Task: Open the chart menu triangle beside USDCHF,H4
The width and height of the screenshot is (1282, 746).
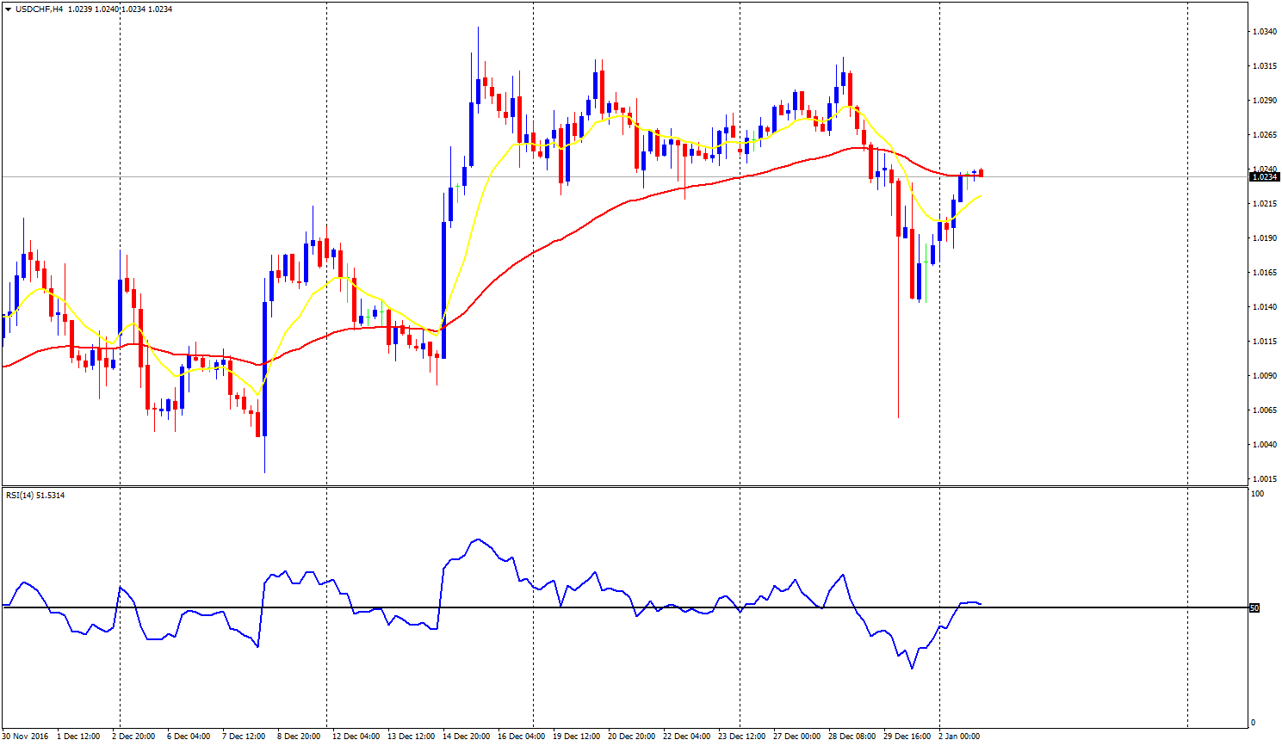Action: pyautogui.click(x=8, y=9)
